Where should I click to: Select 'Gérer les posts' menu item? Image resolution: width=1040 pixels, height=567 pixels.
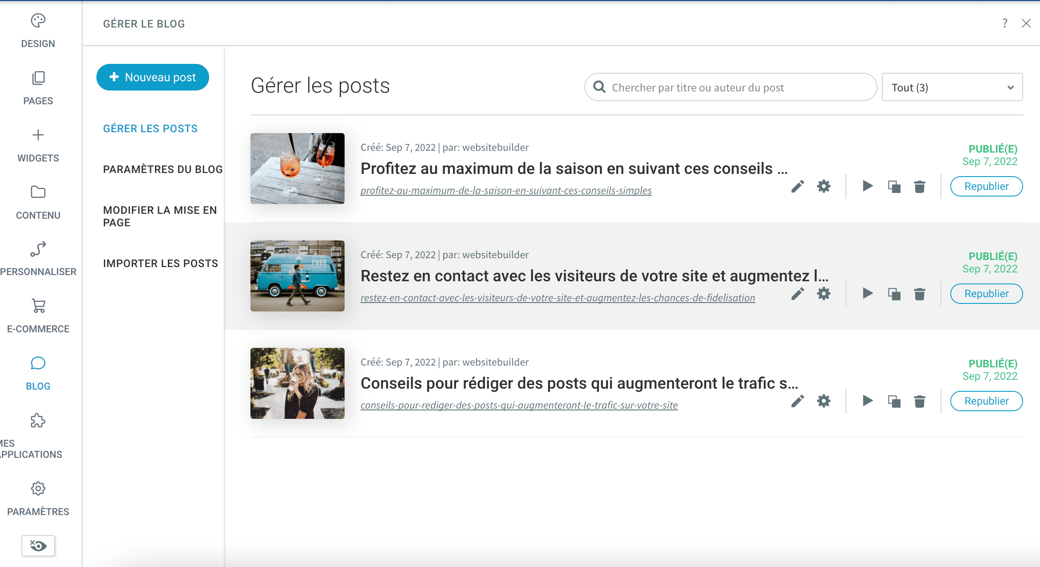coord(150,129)
